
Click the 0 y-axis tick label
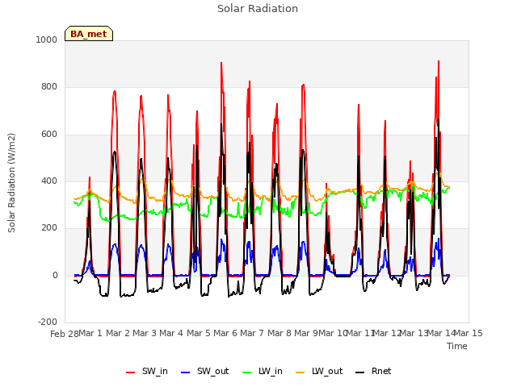click(x=55, y=276)
